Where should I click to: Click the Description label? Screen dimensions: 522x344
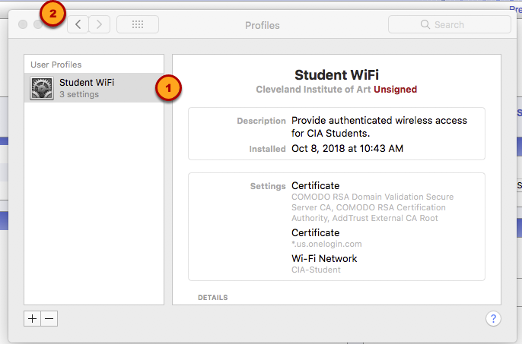[x=261, y=121]
